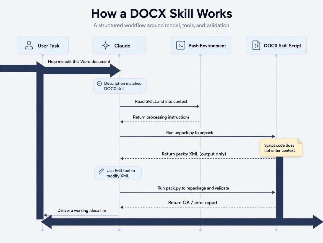
Task: Click the checkmark icon beside Description matches
Action: click(x=99, y=83)
